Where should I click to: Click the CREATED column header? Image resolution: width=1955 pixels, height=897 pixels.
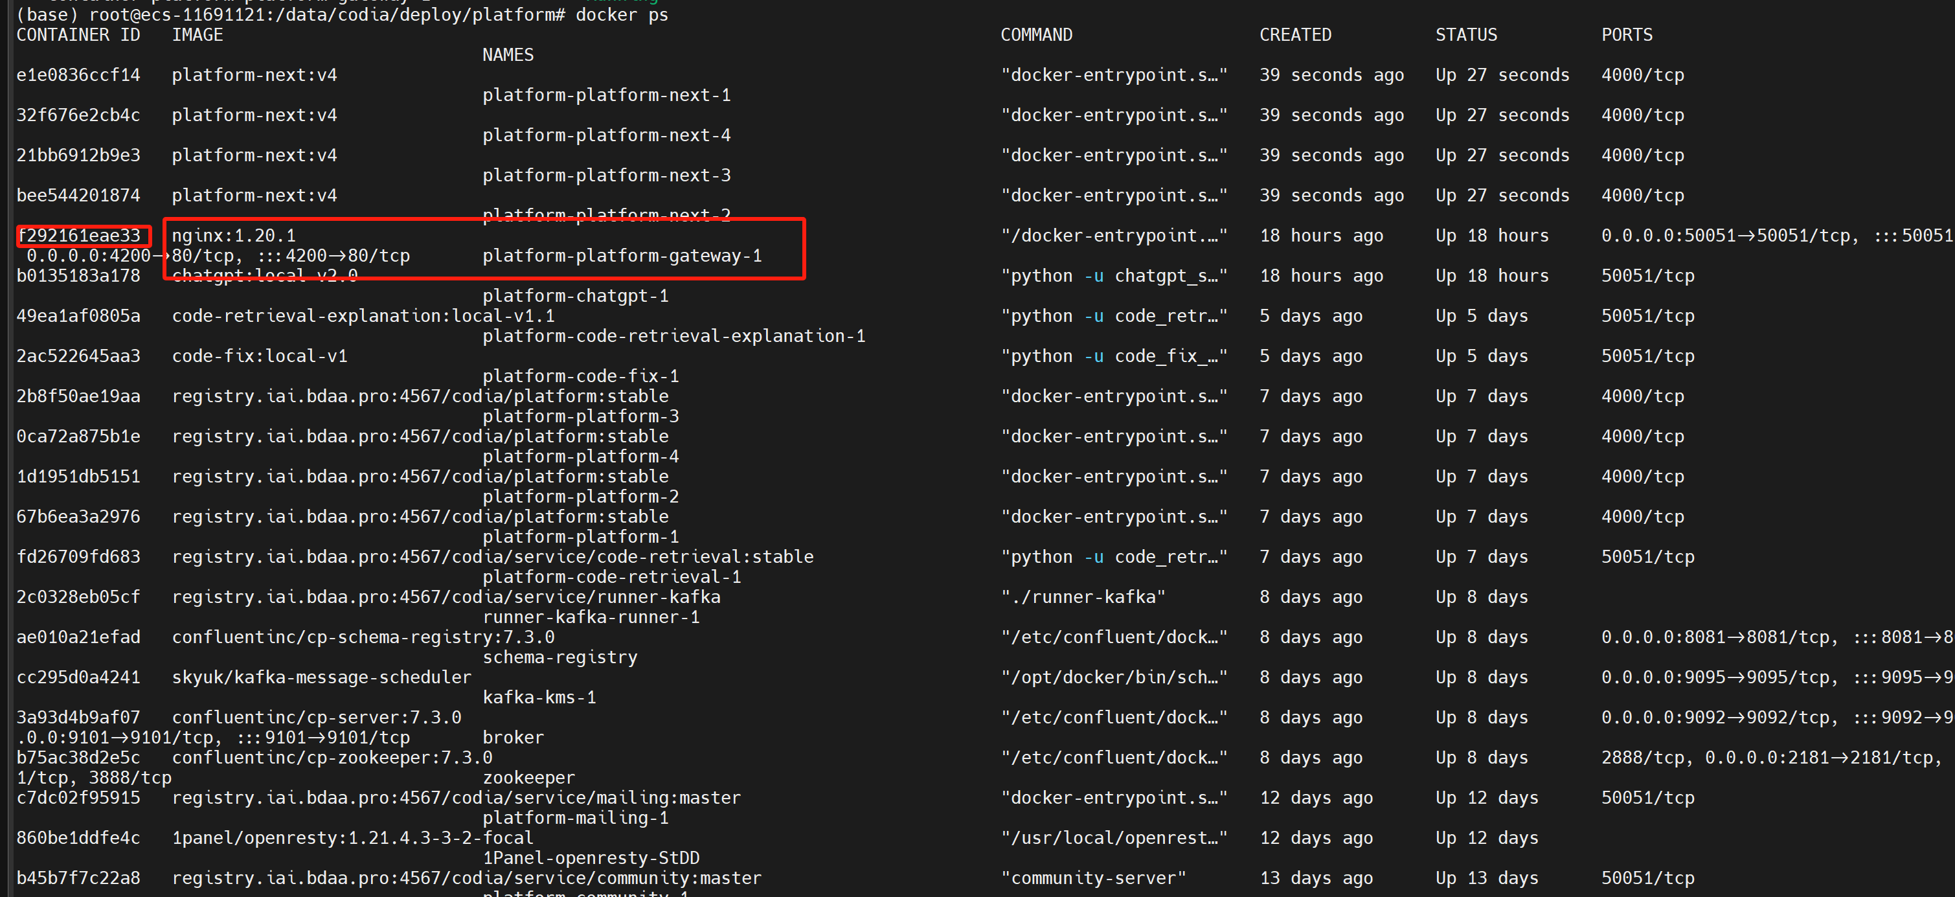(1294, 35)
